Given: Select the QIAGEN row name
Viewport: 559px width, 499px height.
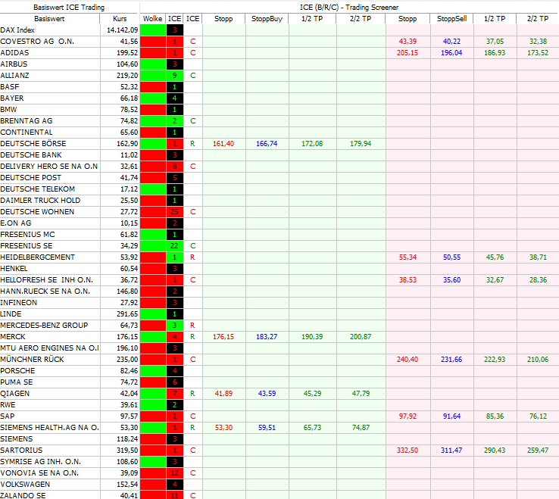Looking at the screenshot, I should 15,394.
